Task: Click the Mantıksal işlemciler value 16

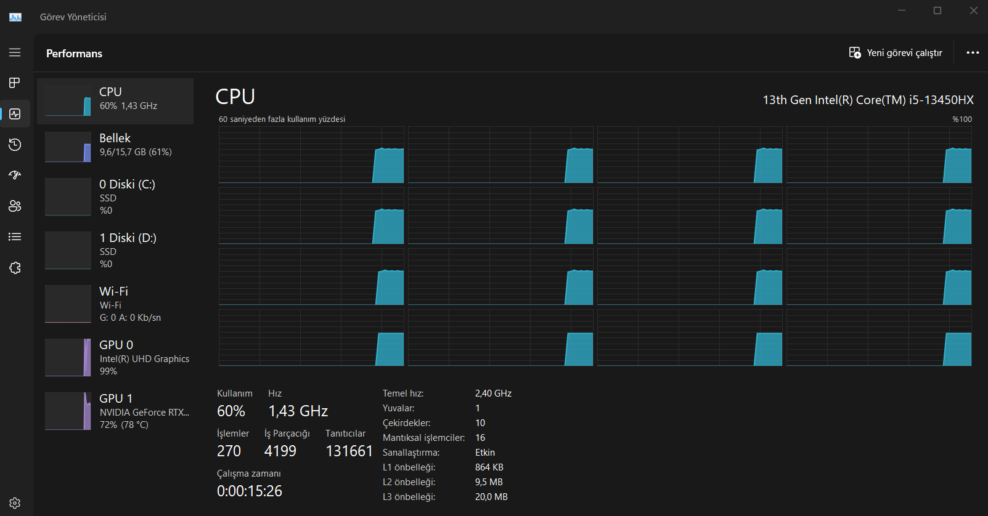Action: point(480,438)
